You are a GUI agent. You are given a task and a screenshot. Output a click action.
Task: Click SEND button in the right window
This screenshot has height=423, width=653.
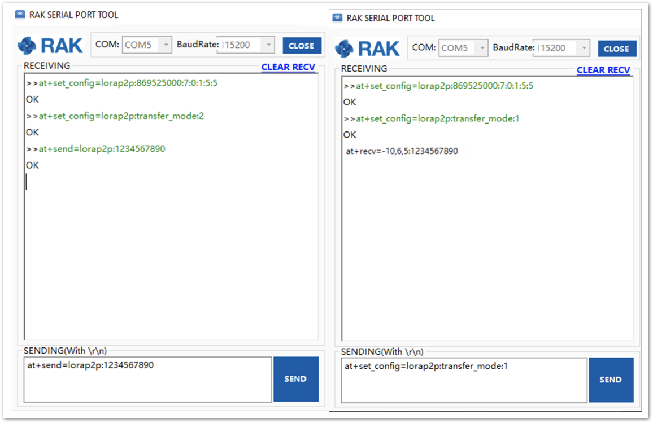tap(611, 380)
